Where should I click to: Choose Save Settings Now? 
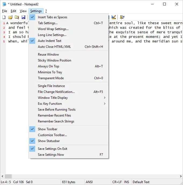69,155
